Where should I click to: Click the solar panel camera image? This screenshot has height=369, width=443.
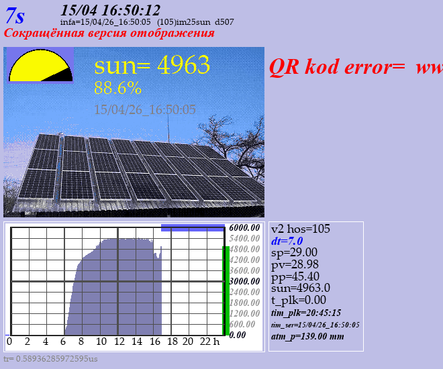(134, 168)
